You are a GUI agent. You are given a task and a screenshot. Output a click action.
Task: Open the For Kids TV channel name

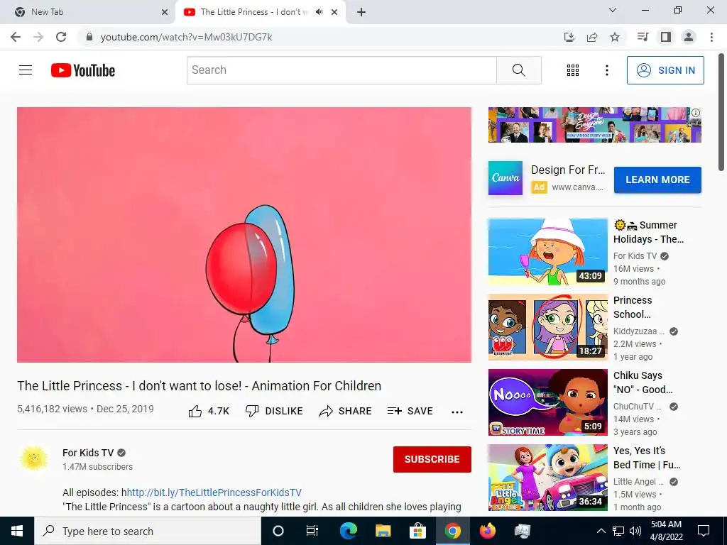[88, 453]
